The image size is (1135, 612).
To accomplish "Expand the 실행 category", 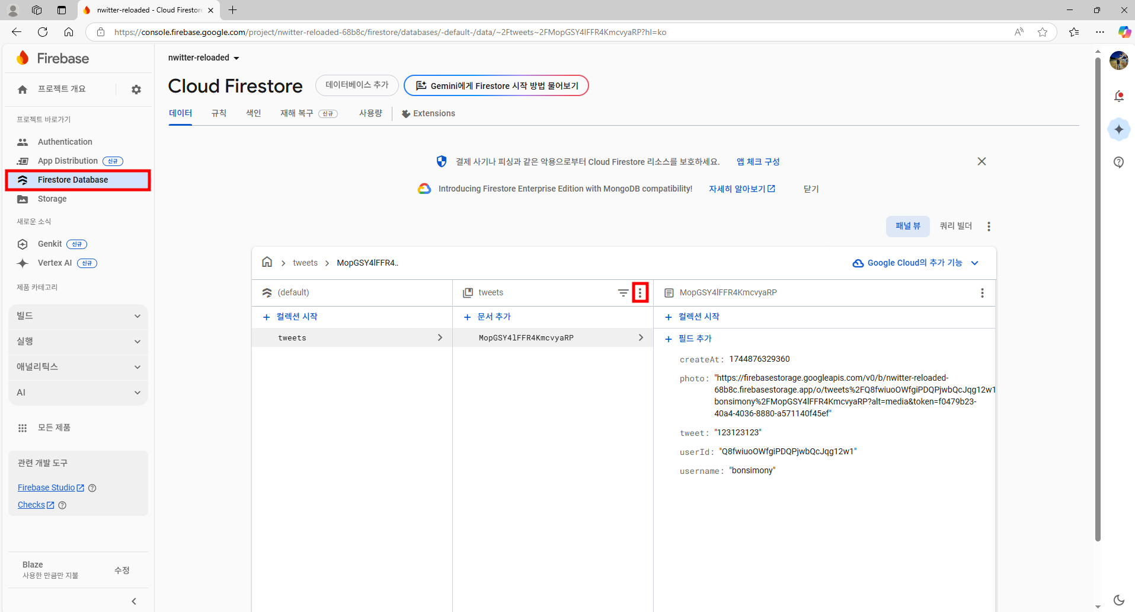I will pos(78,342).
